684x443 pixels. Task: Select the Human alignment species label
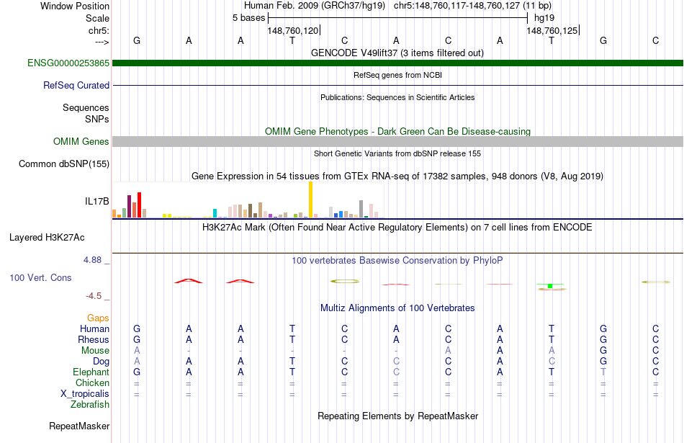94,328
